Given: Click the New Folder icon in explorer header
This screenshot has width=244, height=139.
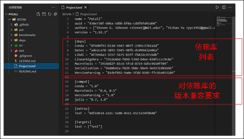Looking at the screenshot, I should point(44,14).
